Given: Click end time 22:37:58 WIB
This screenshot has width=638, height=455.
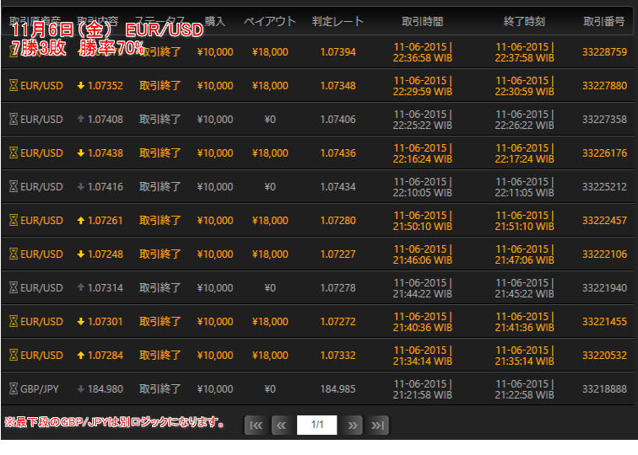Looking at the screenshot, I should click(524, 58).
